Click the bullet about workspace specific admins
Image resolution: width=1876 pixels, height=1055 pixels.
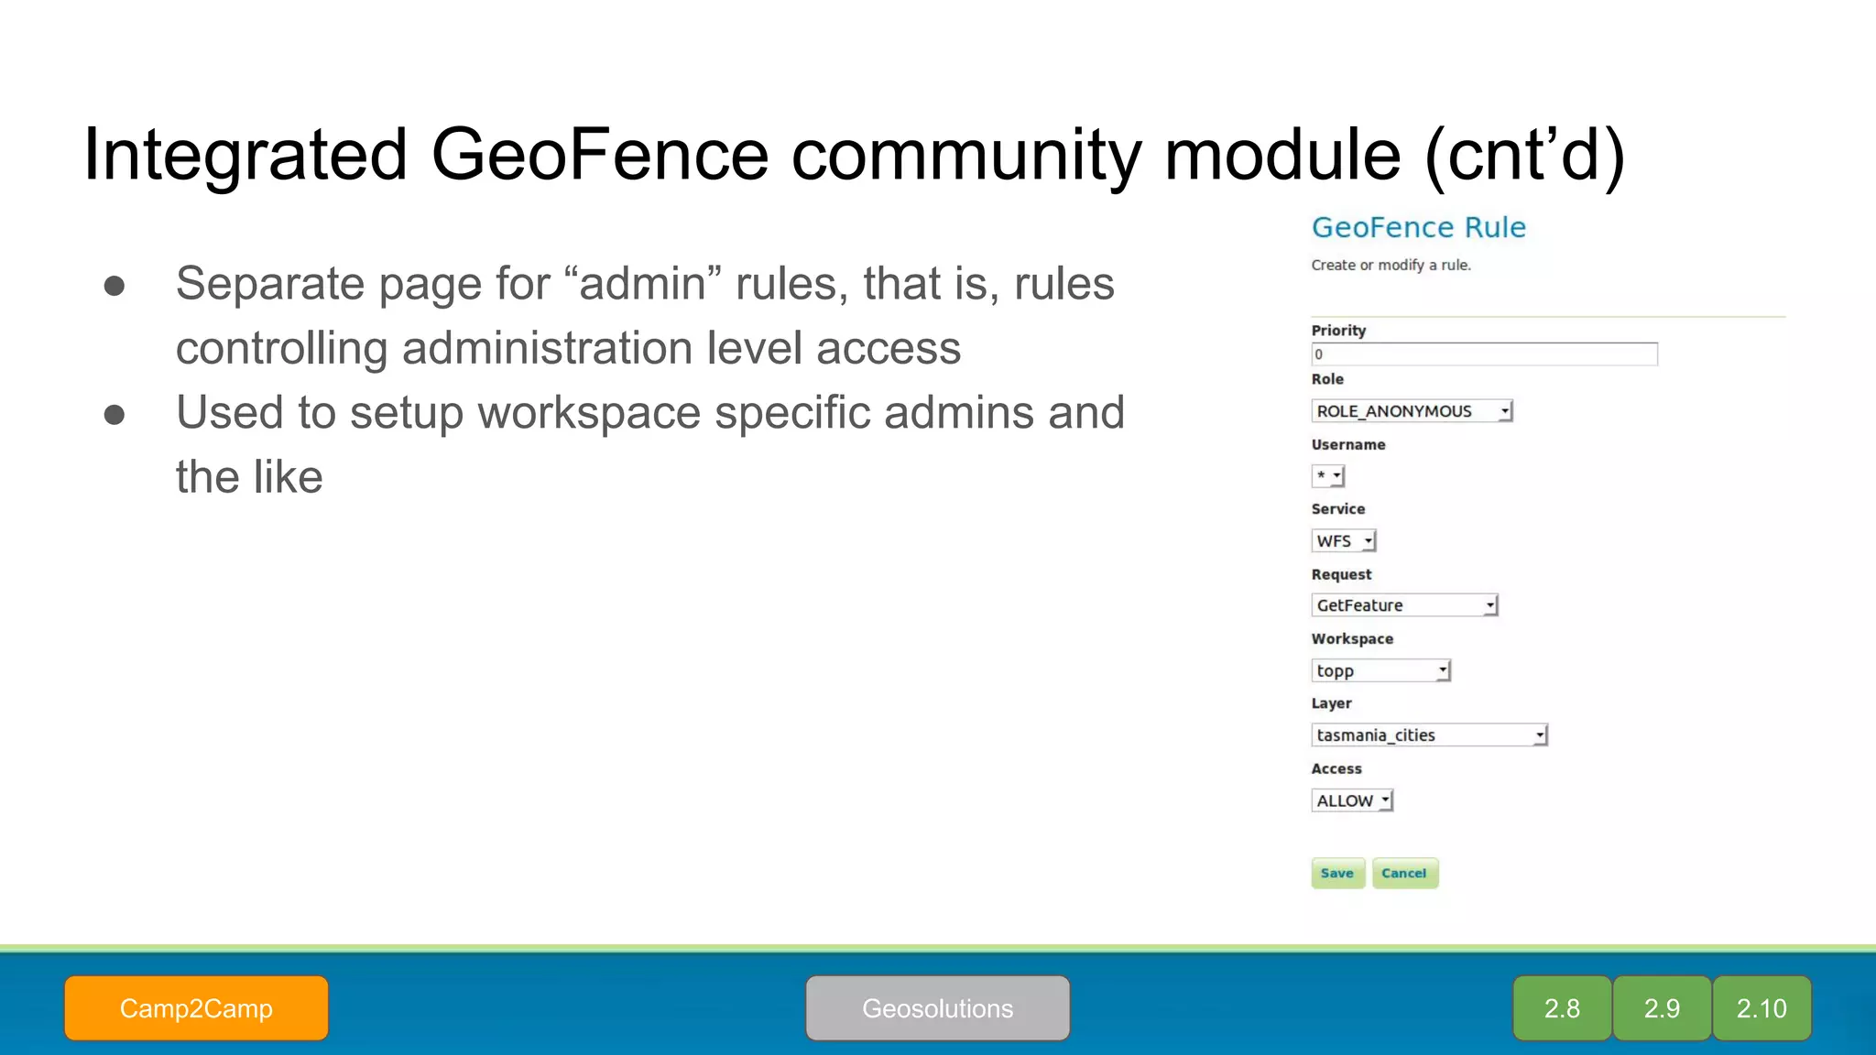(650, 444)
